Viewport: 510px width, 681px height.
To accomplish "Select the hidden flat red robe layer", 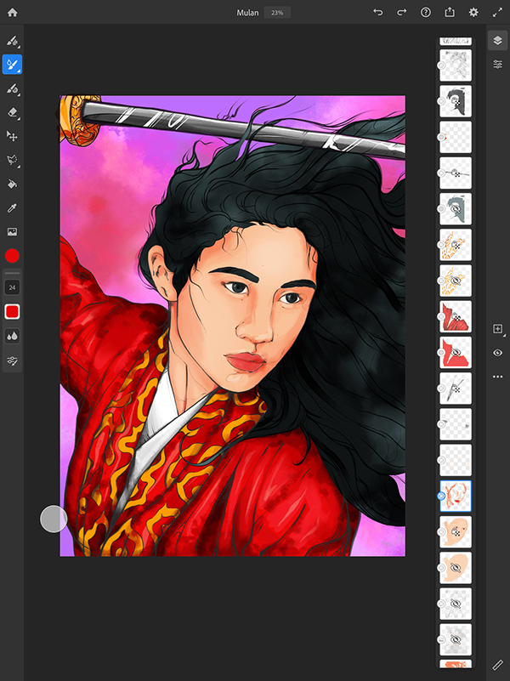I will [456, 353].
